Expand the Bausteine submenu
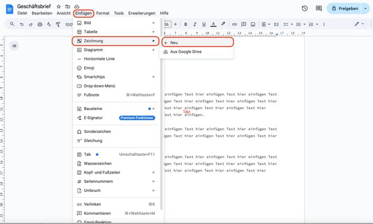This screenshot has height=224, width=373. tap(116, 108)
